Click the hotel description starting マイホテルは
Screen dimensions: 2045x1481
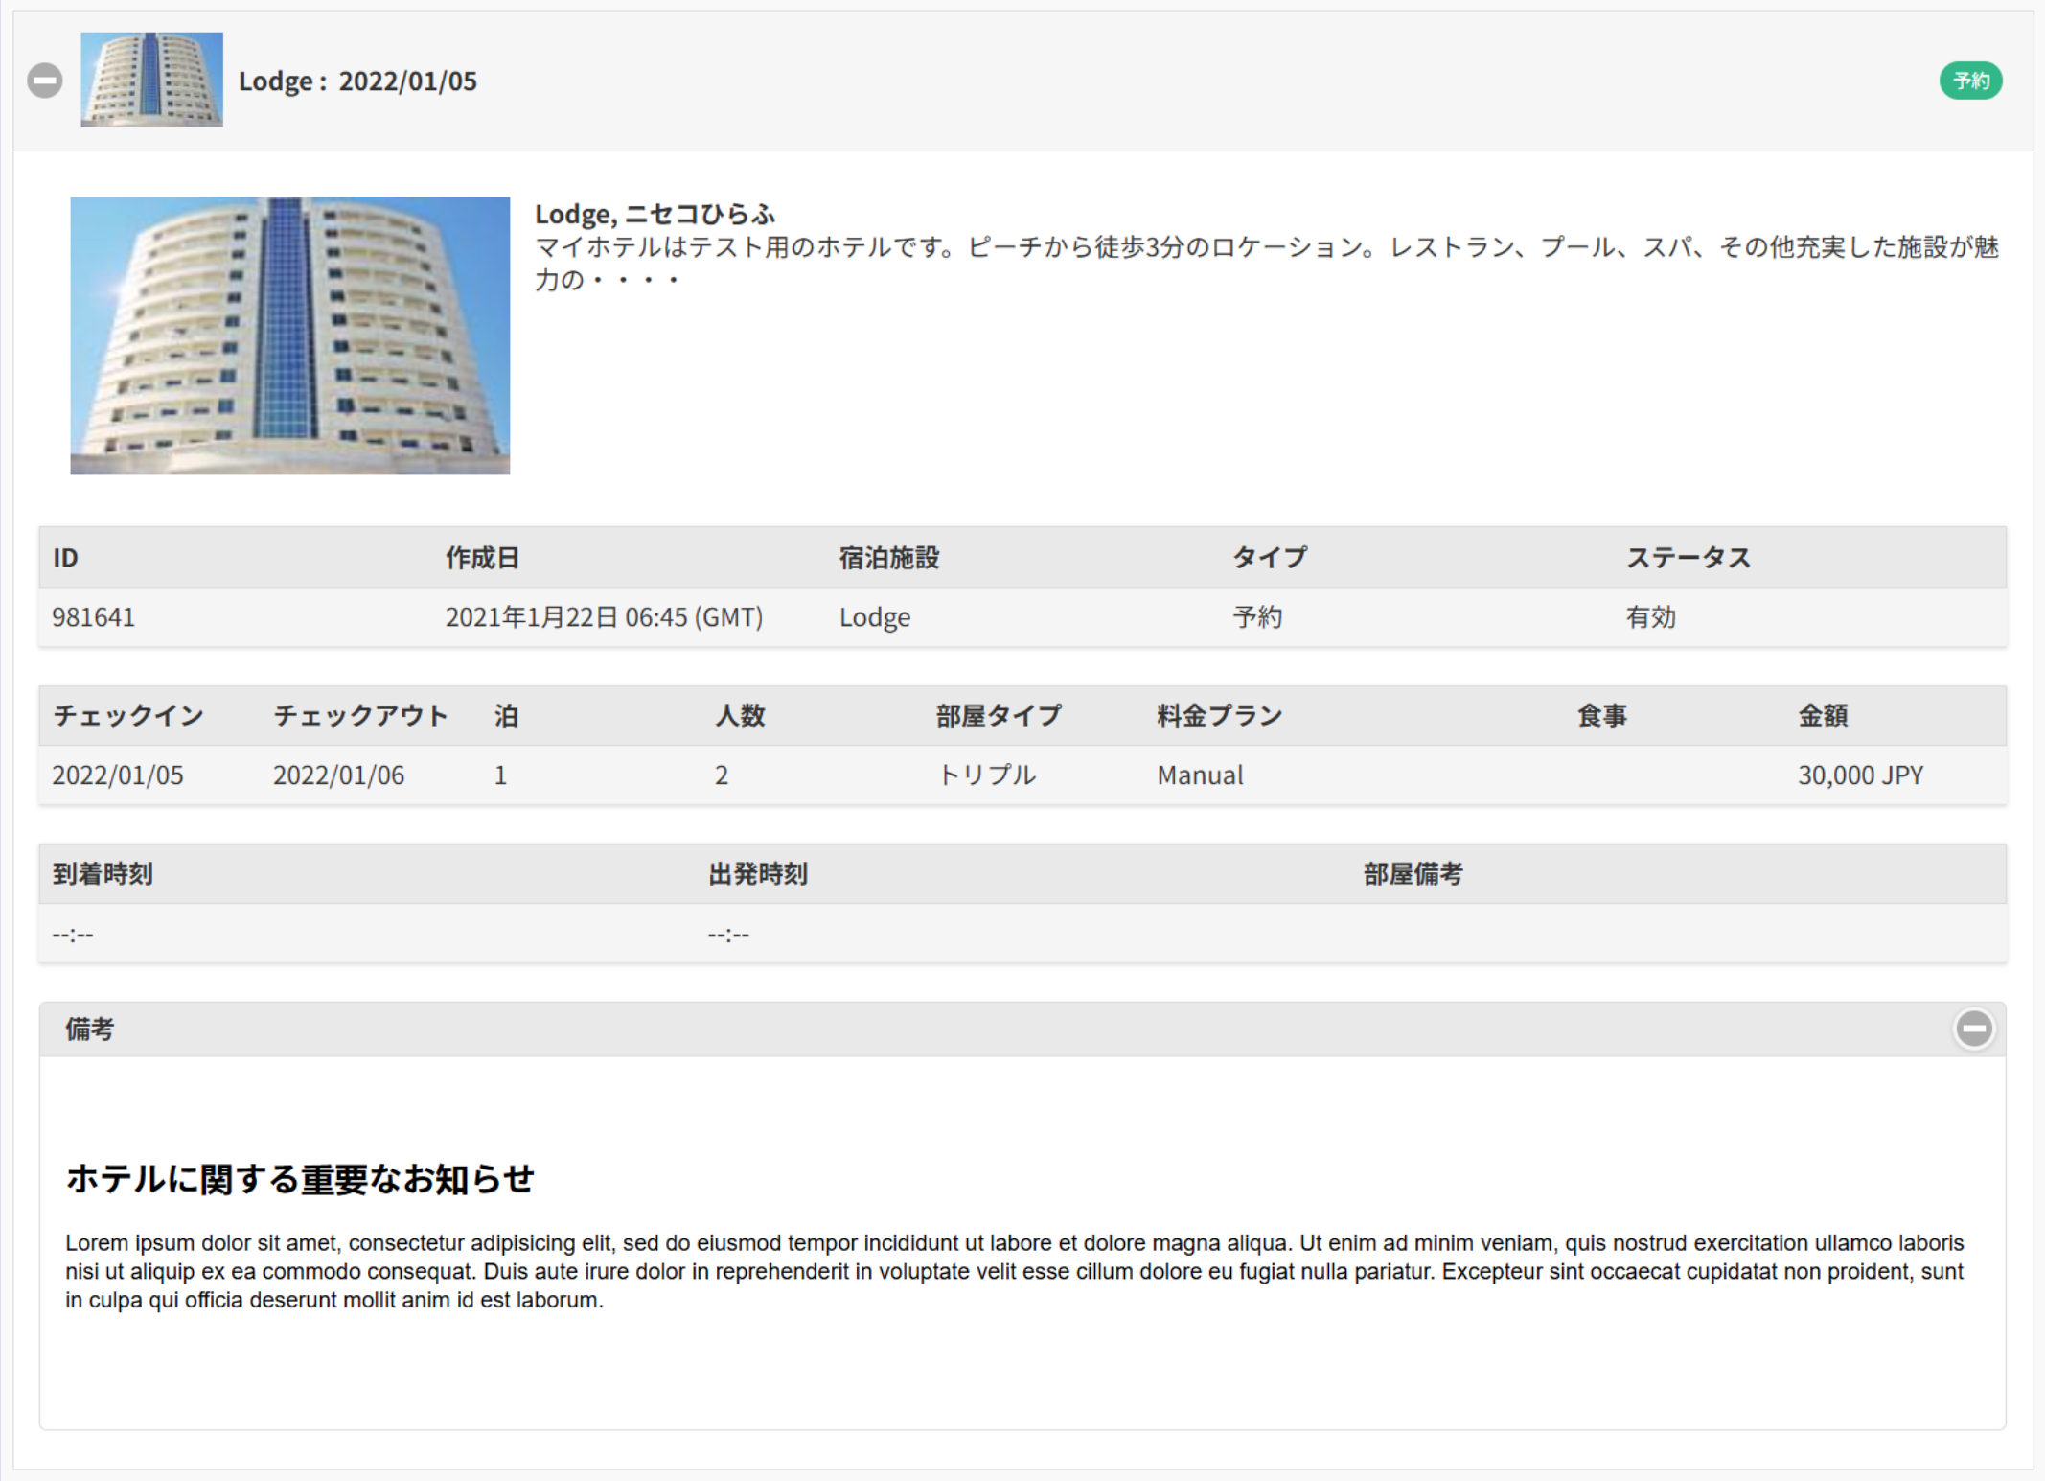click(1267, 264)
